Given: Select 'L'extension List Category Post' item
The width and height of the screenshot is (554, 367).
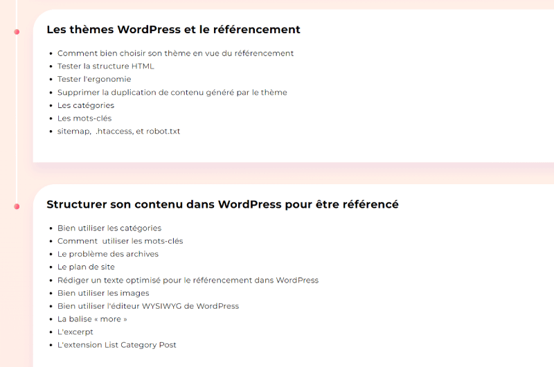Looking at the screenshot, I should pyautogui.click(x=116, y=345).
